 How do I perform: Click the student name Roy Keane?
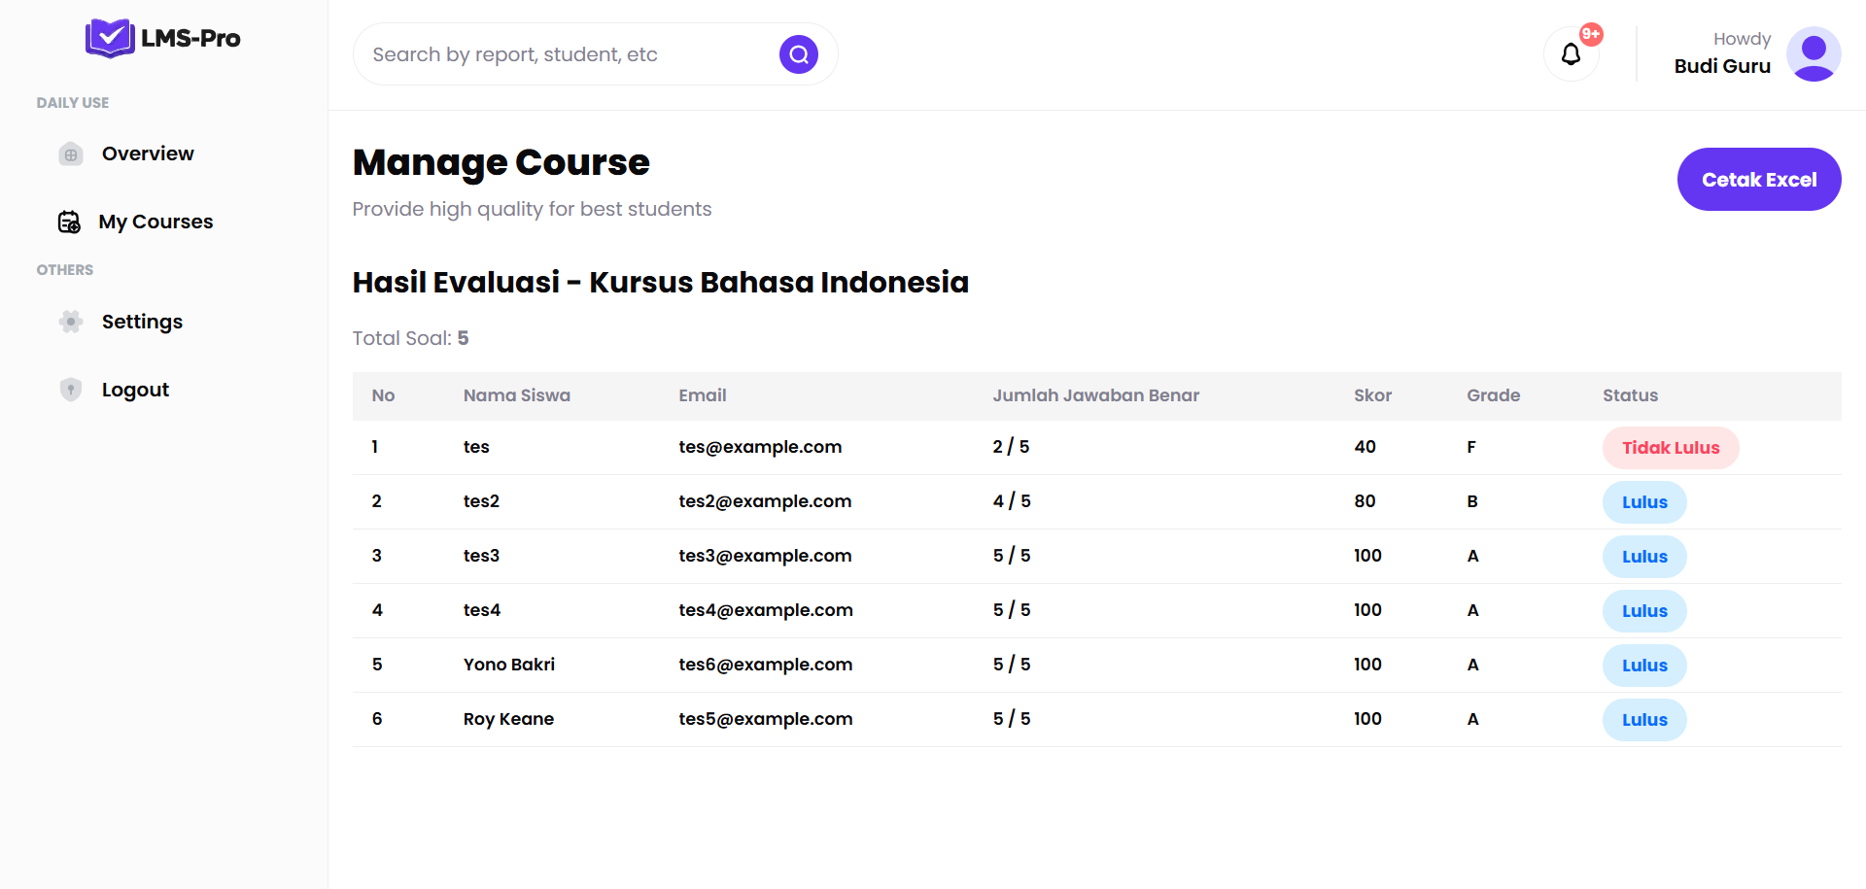point(508,719)
